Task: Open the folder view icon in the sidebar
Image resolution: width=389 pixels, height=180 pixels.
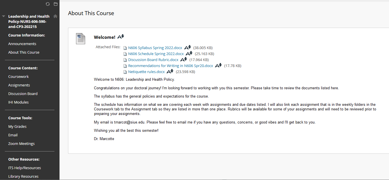Action: click(x=56, y=4)
